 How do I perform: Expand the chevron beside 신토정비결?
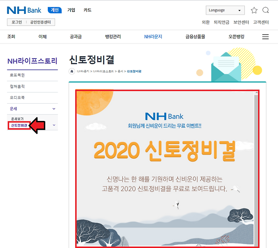[x=54, y=125]
